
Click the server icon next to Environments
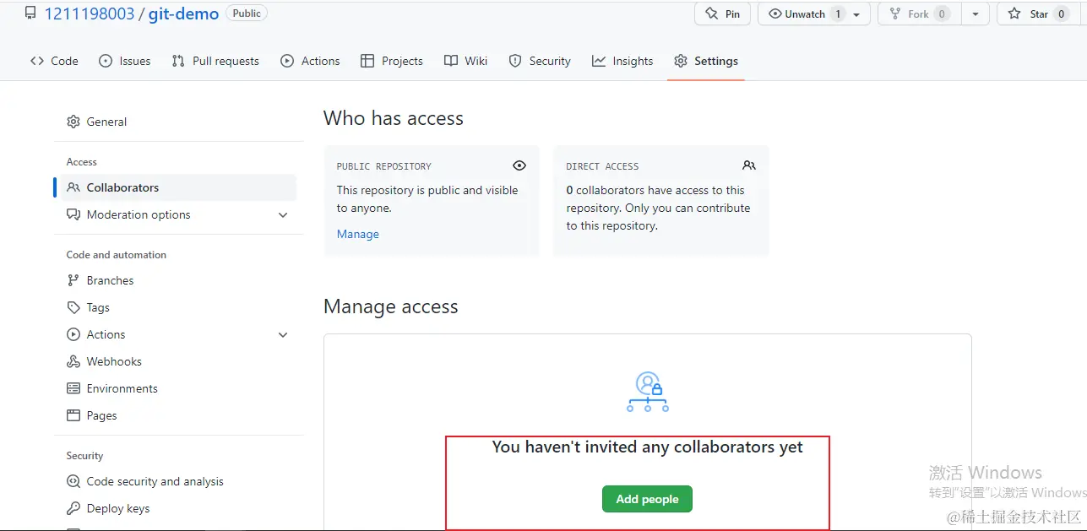click(73, 388)
